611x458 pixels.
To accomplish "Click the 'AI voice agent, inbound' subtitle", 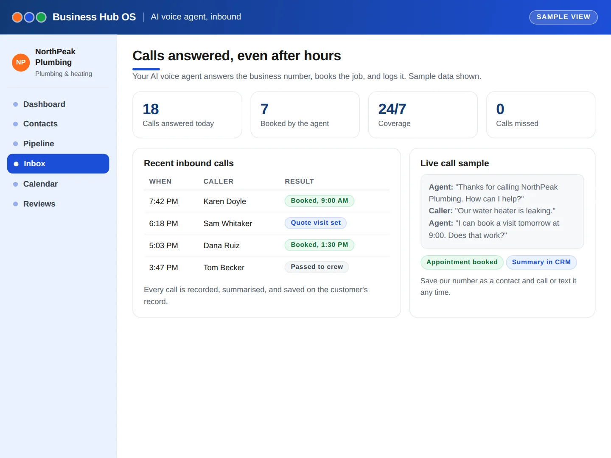I will tap(196, 17).
